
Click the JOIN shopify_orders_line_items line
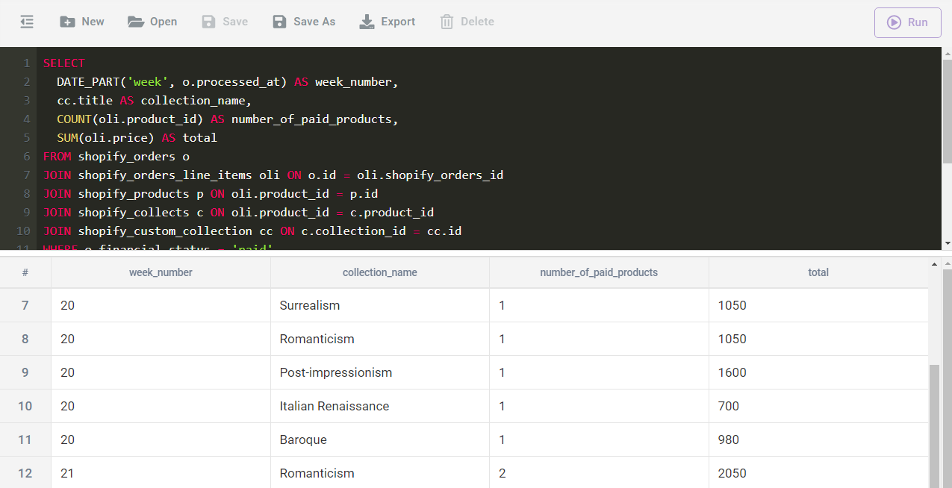(273, 175)
